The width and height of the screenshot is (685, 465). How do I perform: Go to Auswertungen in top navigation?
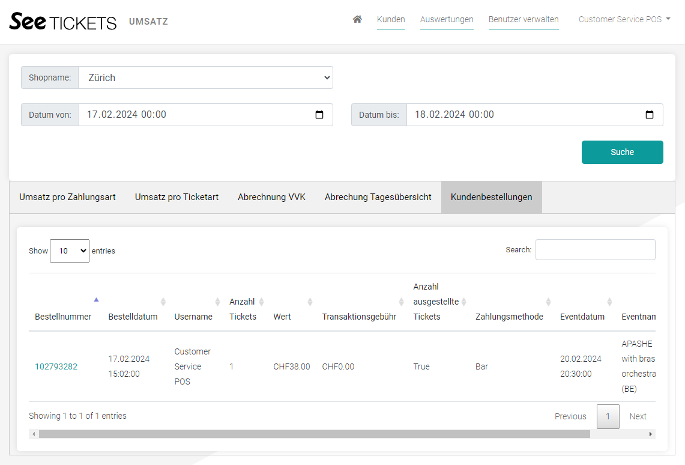(x=447, y=19)
